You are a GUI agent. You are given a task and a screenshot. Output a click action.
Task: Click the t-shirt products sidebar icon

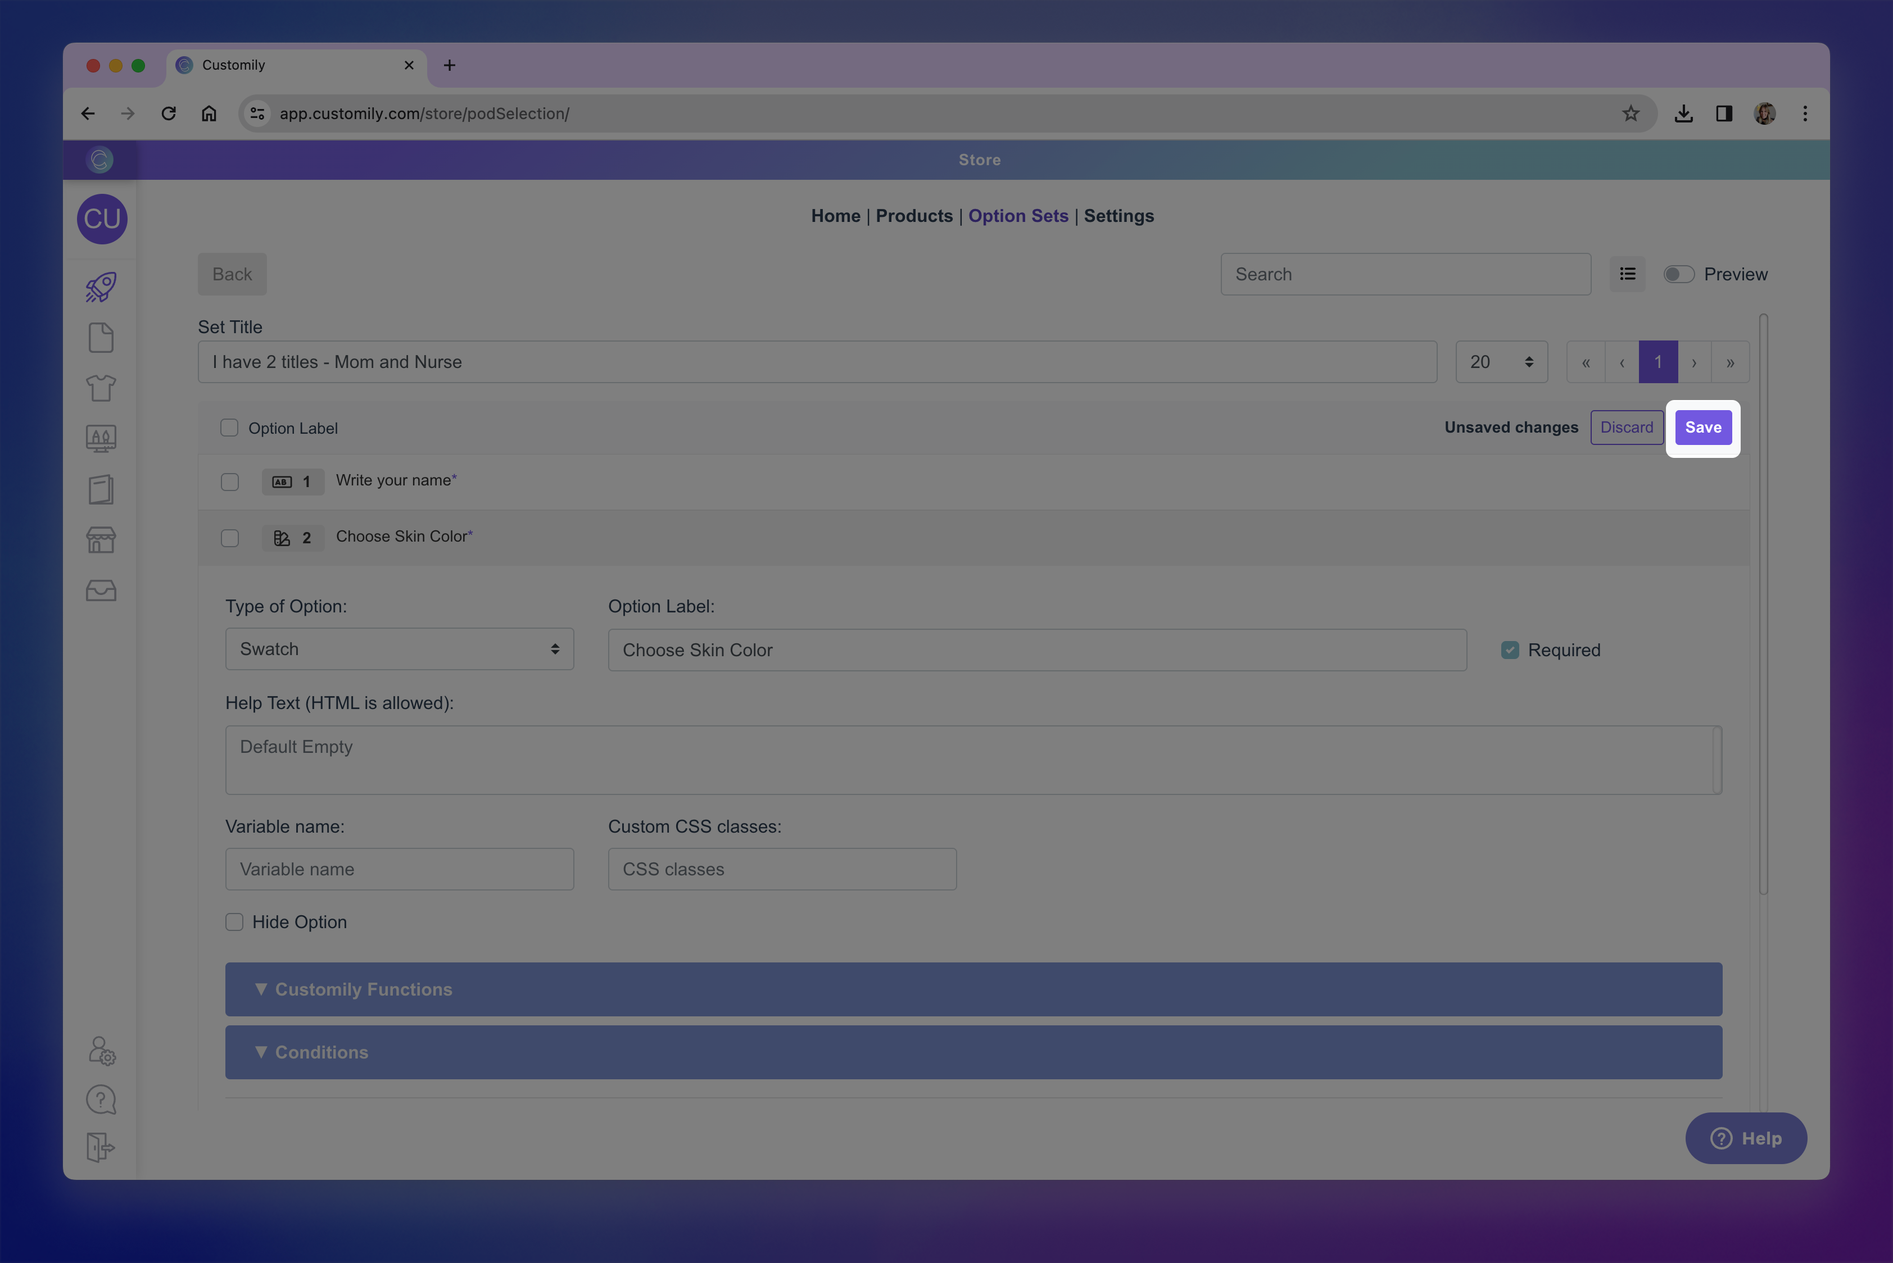(101, 388)
